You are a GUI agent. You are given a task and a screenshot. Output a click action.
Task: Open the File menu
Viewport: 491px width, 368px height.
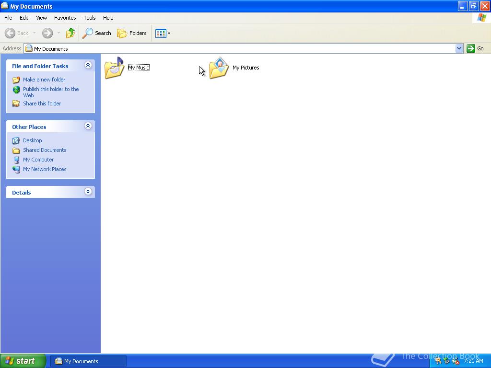coord(8,18)
